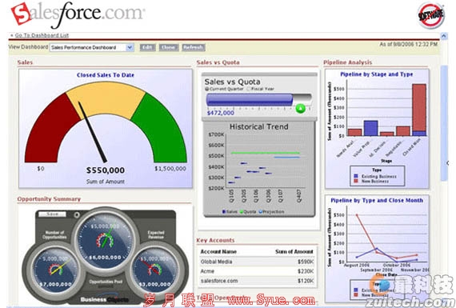456x308 pixels.
Task: Click the round knob beside Save
Action: (77, 215)
